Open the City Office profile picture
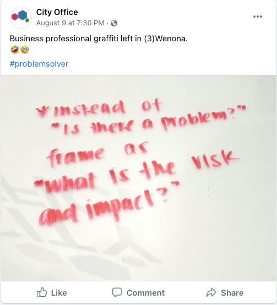277x305 pixels. 21,18
